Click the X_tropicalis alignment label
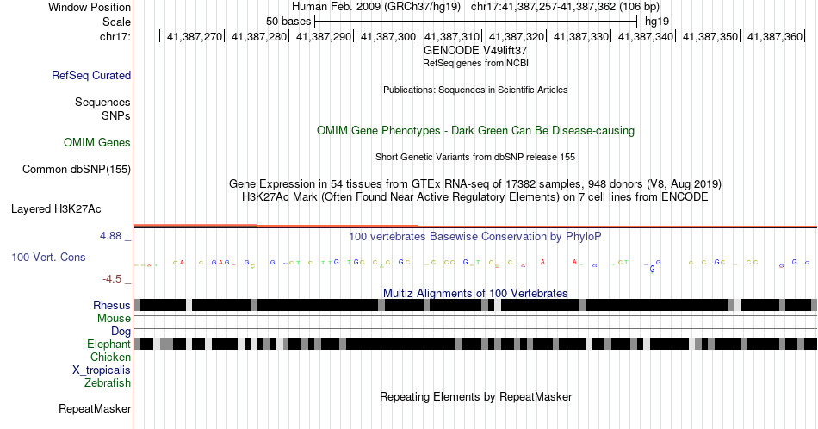Image resolution: width=818 pixels, height=429 pixels. pyautogui.click(x=102, y=370)
